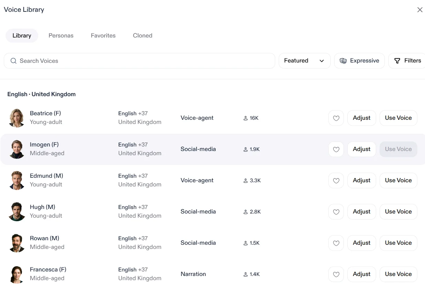
Task: Click the users icon beside 1.4K
Action: coord(246,274)
